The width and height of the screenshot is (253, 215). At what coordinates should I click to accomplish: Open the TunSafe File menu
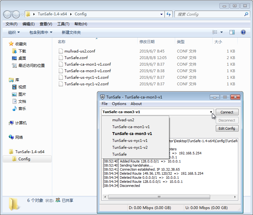coord(104,104)
